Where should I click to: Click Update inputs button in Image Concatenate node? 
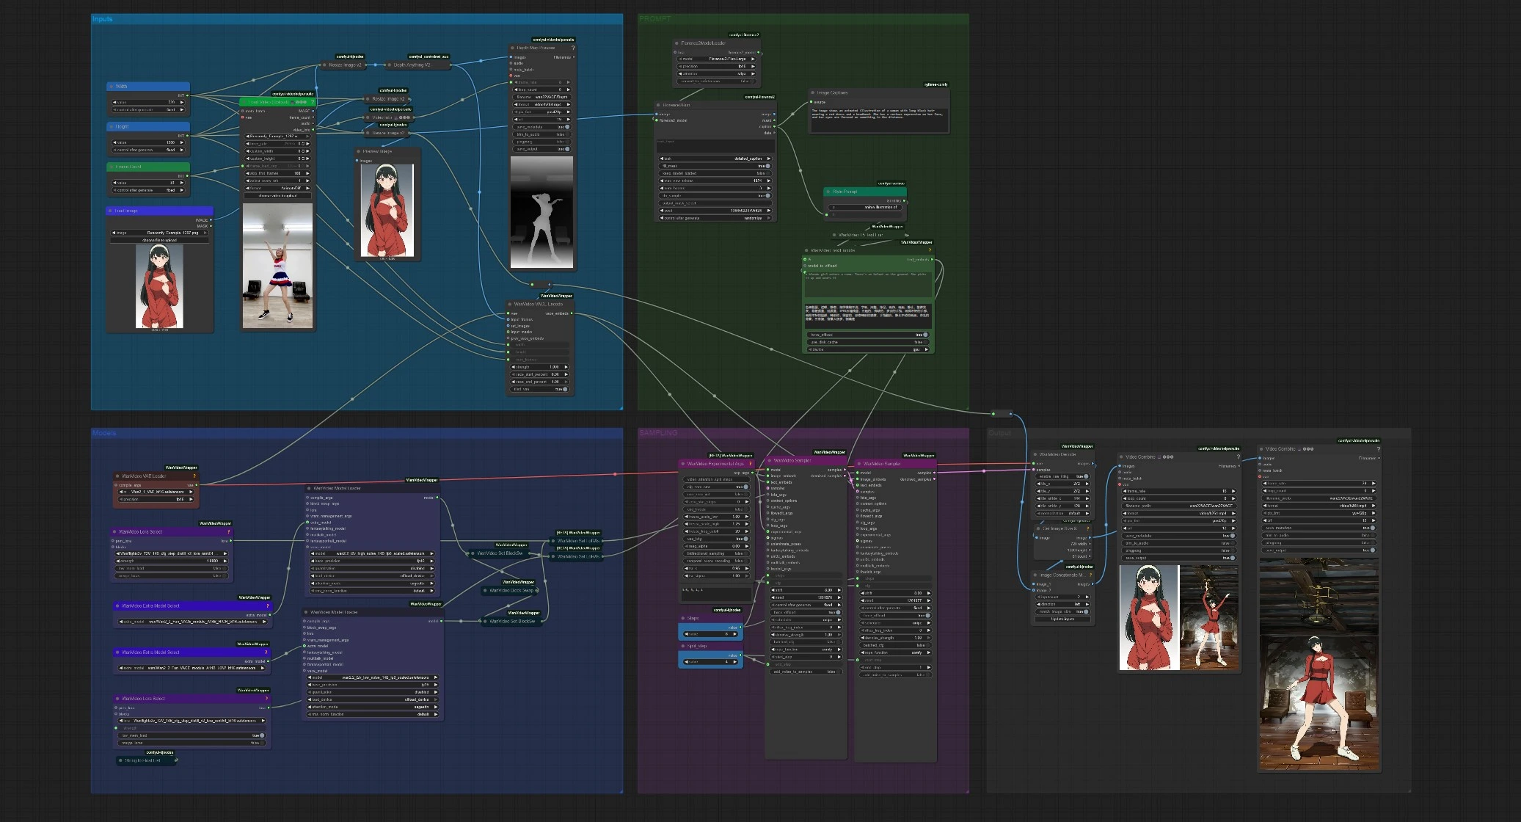point(1062,619)
